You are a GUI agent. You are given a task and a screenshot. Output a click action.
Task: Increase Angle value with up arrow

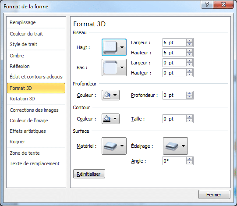point(189,159)
